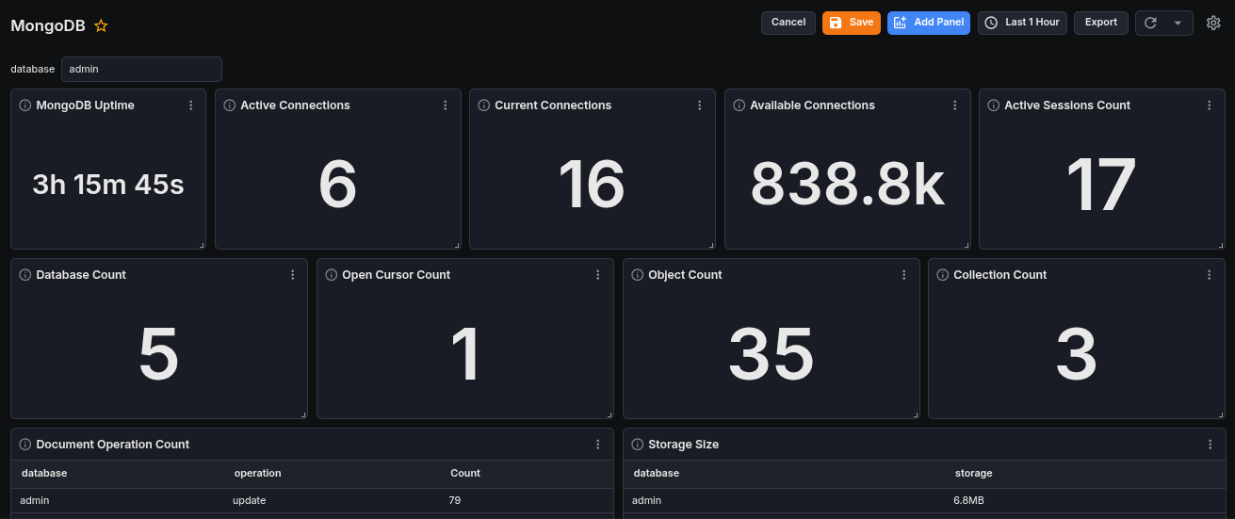
Task: Open the database variable selector showing admin
Action: 141,69
